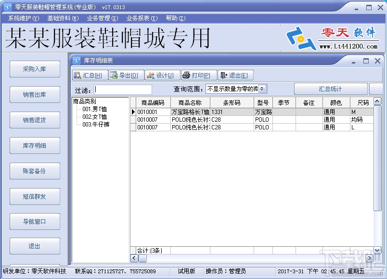Click the 导出[O] export toolbar button

click(x=126, y=75)
